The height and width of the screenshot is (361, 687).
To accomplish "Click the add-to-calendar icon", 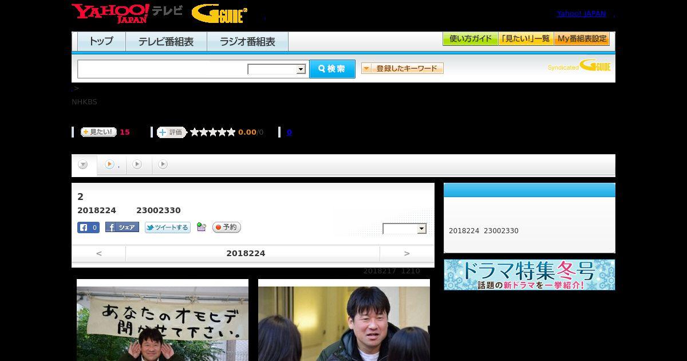I will click(x=201, y=227).
